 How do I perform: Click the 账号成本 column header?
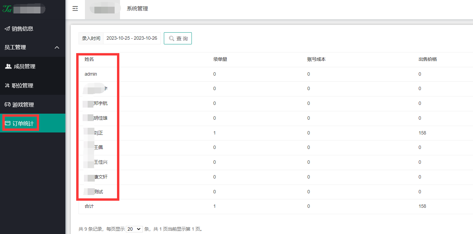click(x=316, y=59)
